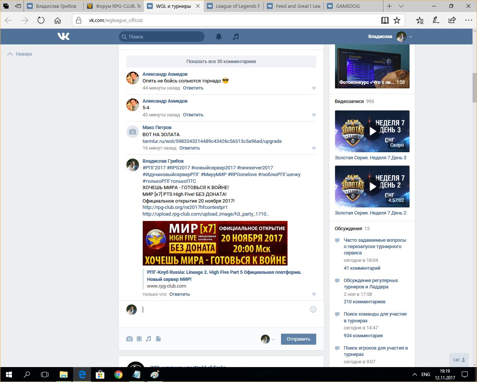Open the Edge favorites hub
477x382 pixels.
click(x=420, y=21)
